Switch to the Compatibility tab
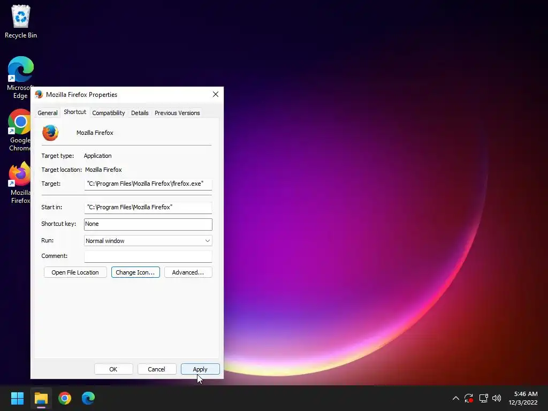This screenshot has width=548, height=411. pyautogui.click(x=108, y=113)
